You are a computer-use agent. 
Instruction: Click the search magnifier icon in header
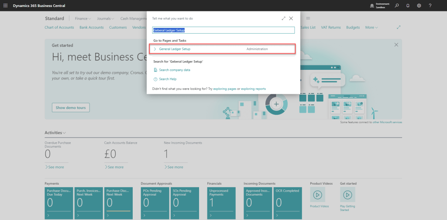tap(396, 5)
